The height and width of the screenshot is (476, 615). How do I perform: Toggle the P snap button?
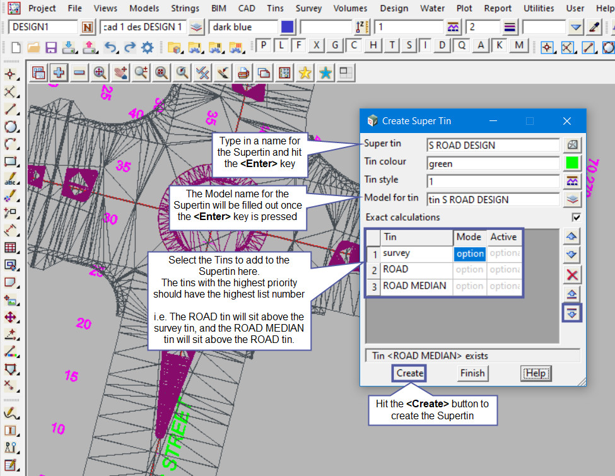263,45
